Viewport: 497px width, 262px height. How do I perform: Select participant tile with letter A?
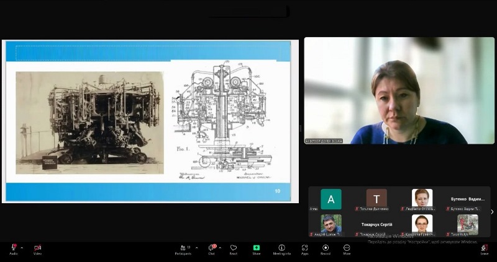point(331,199)
